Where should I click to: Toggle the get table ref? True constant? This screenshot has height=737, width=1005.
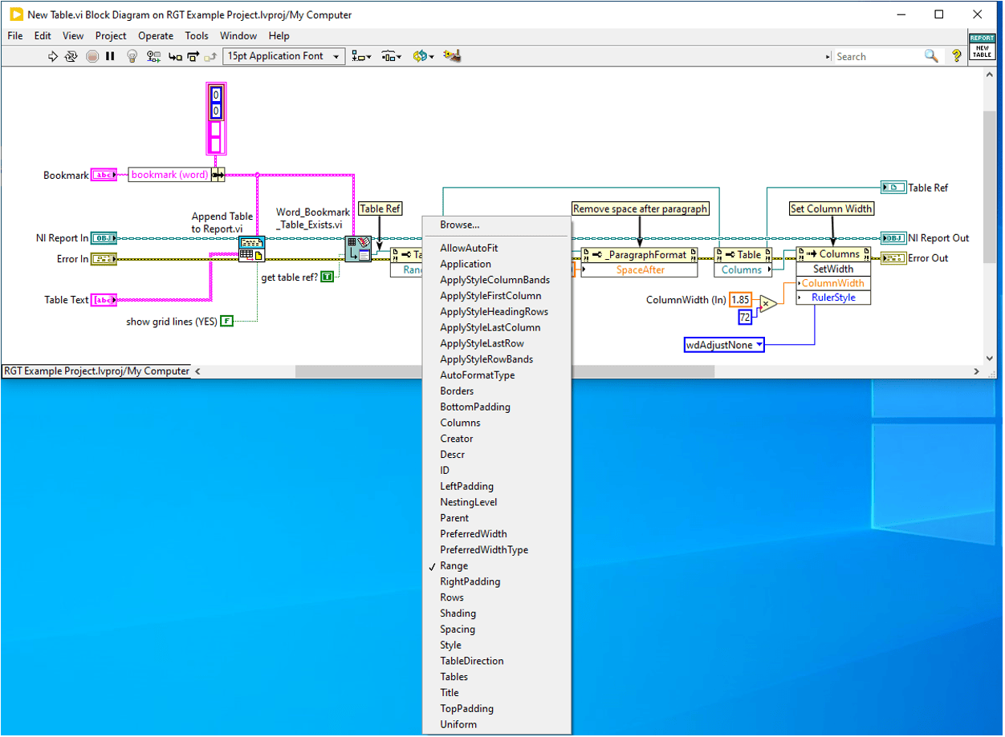point(327,277)
